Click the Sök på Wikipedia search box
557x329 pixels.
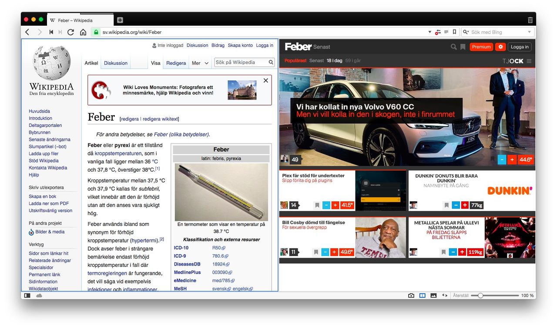[241, 63]
